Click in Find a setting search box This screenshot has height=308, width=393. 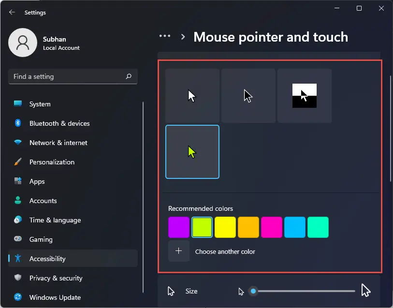click(x=73, y=76)
